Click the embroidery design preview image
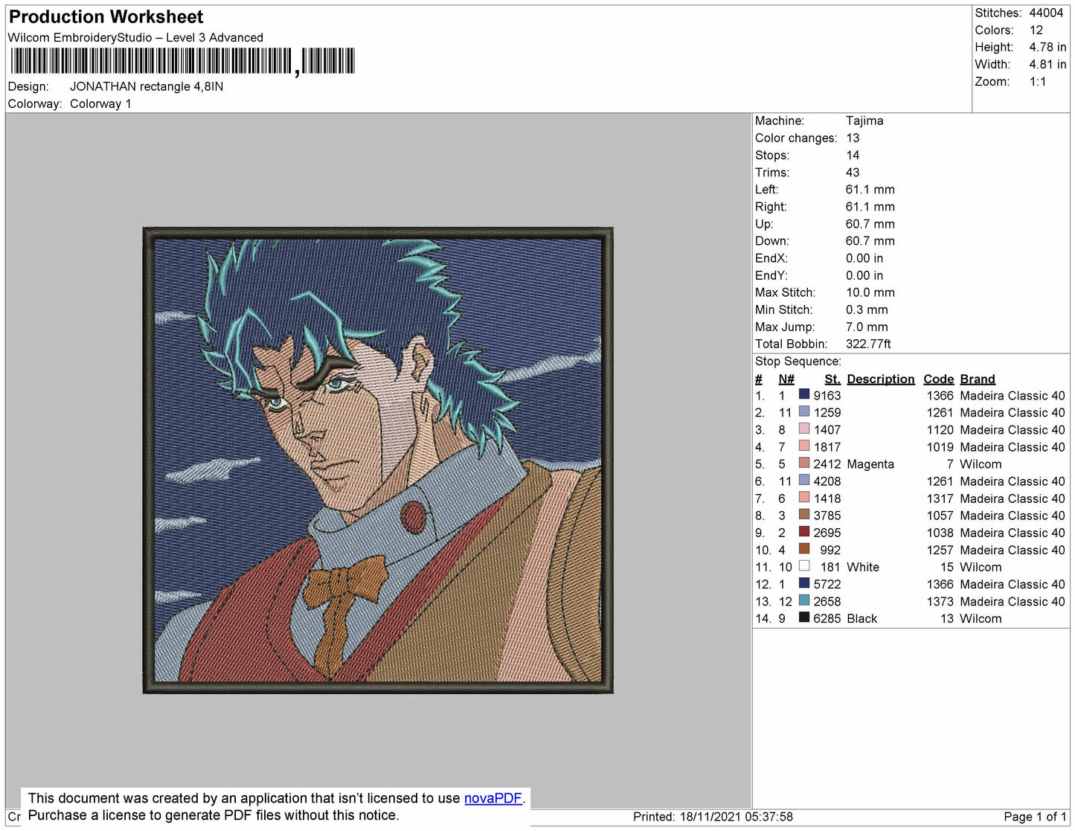 click(378, 461)
